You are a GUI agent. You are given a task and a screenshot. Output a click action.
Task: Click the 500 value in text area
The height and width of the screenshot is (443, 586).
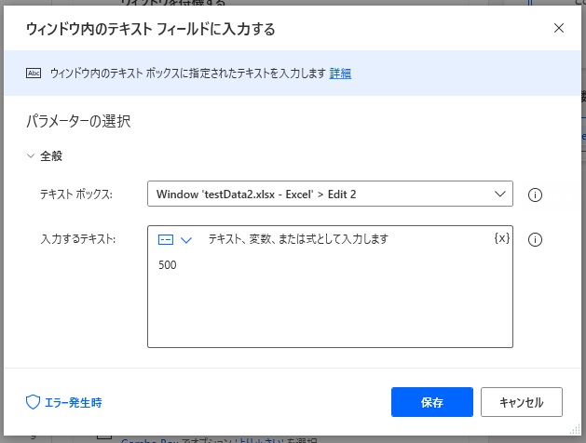click(168, 265)
